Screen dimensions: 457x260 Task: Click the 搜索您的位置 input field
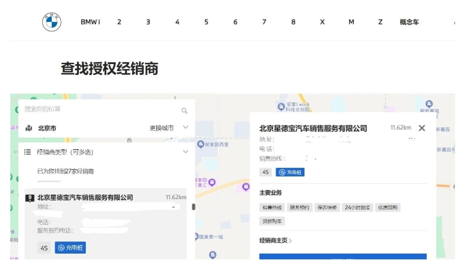click(101, 110)
